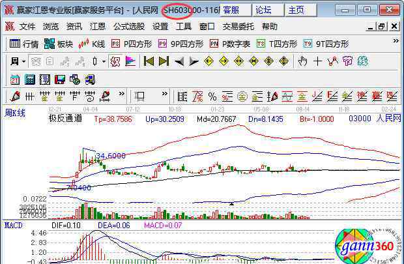Expand the frame toolbar overflow chevron
This screenshot has width=404, height=264.
[x=165, y=94]
